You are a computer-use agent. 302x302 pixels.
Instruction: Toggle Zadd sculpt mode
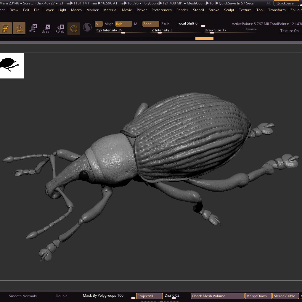coord(150,24)
